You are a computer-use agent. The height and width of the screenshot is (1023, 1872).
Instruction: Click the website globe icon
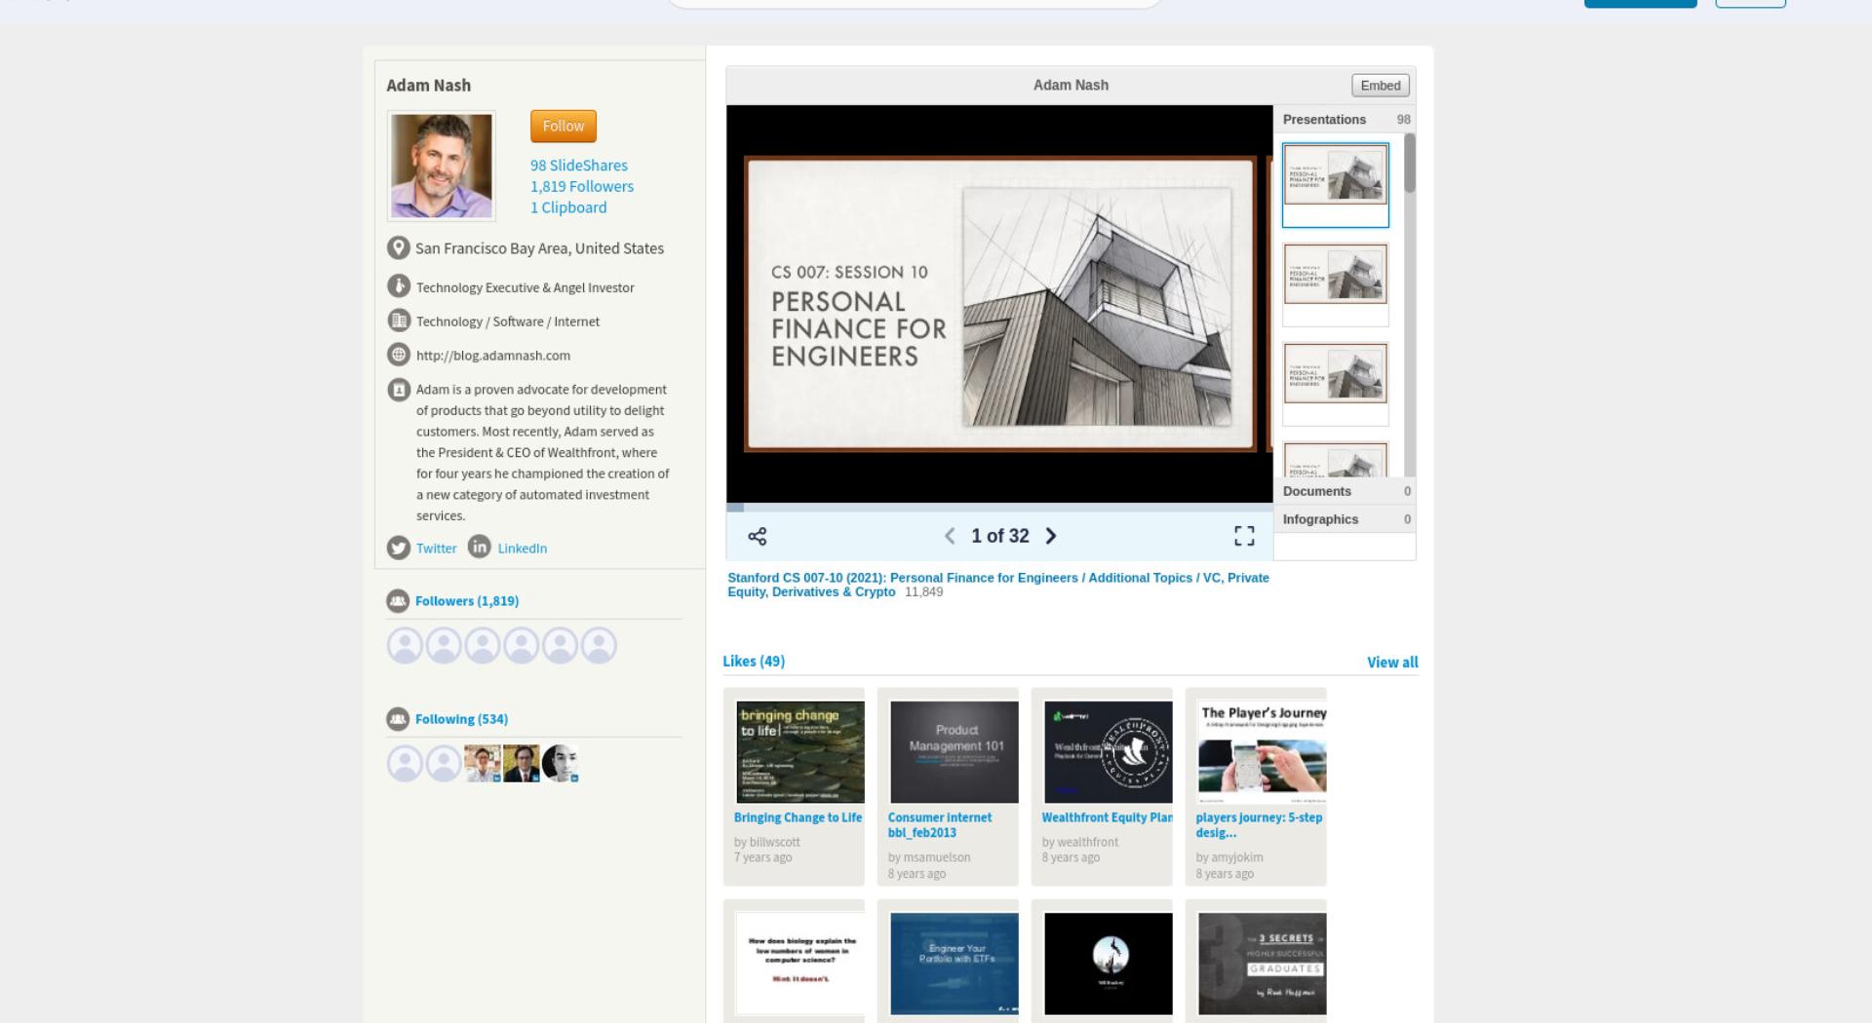(x=398, y=355)
